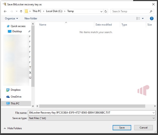Screen dimensions: 158x135
Task: Open the Help question mark icon
Action: point(152,18)
